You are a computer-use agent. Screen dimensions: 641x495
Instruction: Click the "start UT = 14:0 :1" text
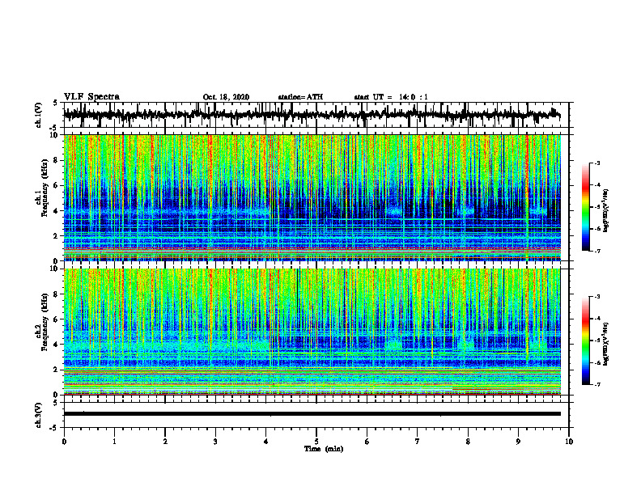pos(391,97)
